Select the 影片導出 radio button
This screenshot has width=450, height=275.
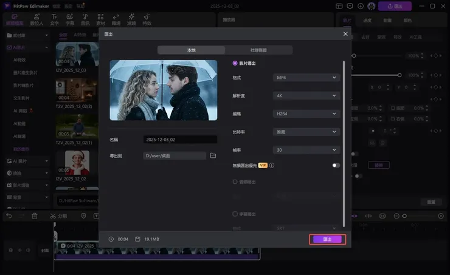235,63
